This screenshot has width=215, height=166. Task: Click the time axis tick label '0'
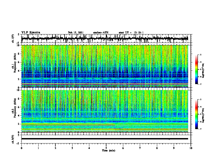click(21, 148)
